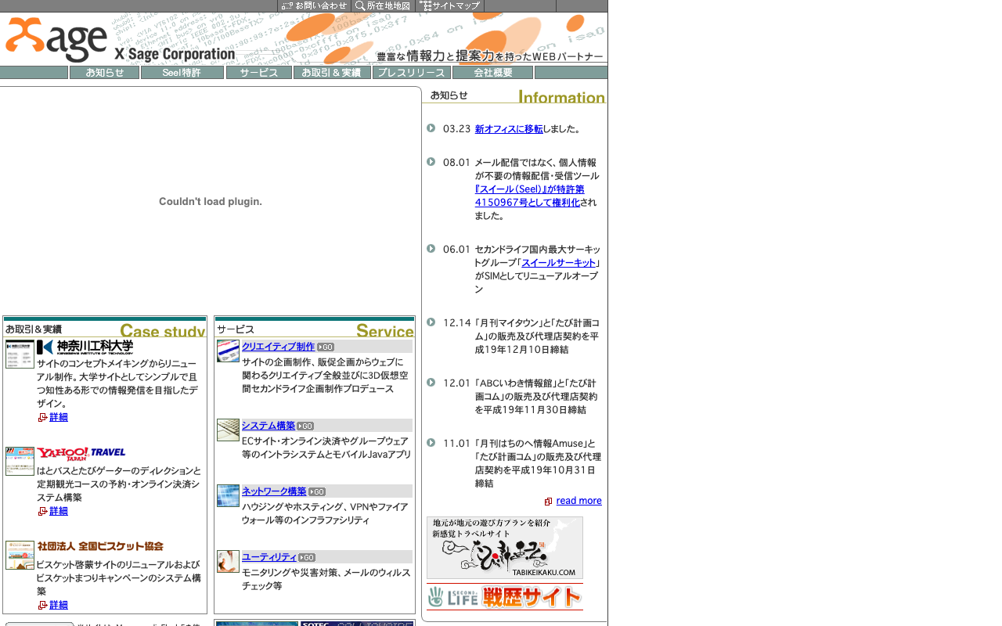
Task: Open the 所在地地図 map link
Action: coord(383,5)
